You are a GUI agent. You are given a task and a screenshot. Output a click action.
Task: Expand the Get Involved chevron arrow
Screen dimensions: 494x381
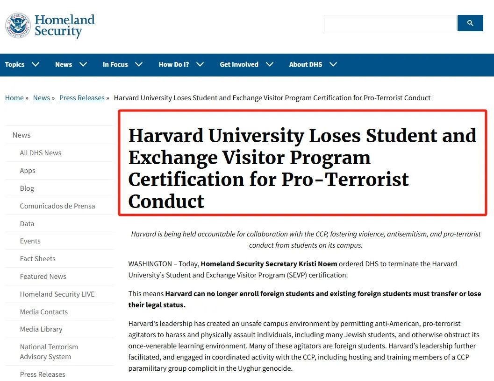pos(269,64)
